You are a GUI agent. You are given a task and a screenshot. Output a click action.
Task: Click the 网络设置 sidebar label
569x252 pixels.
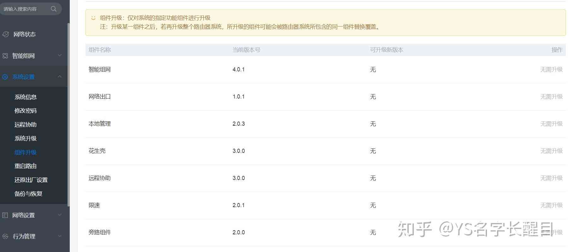click(x=23, y=215)
